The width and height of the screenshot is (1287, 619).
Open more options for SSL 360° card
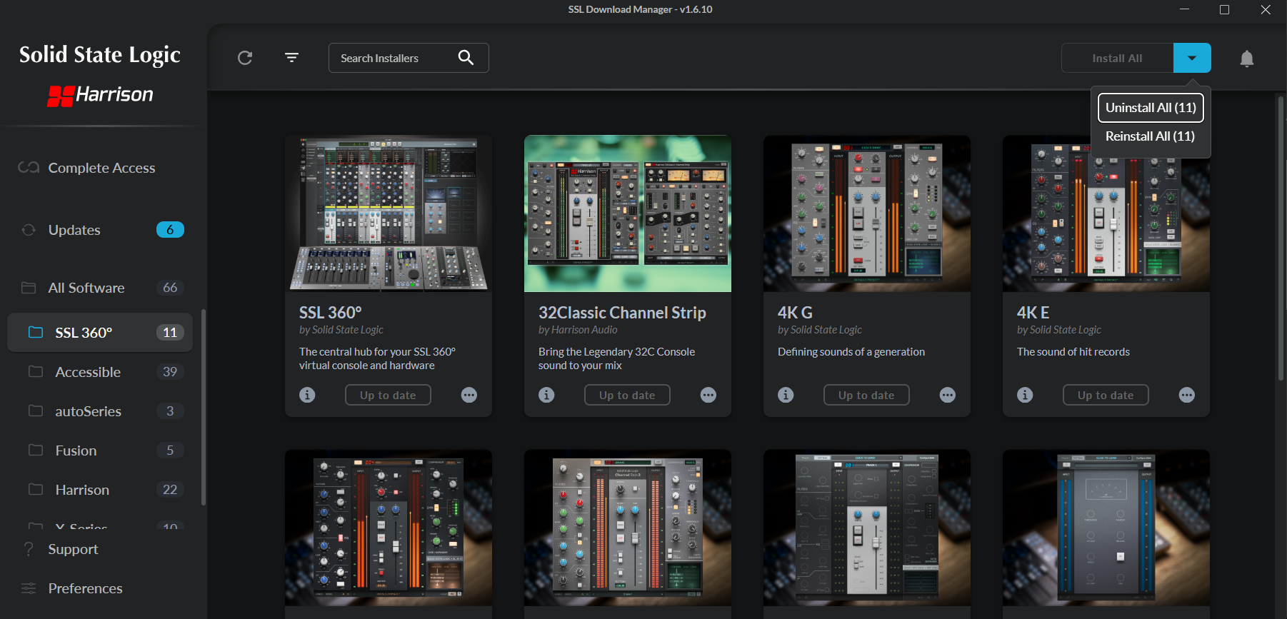(469, 395)
